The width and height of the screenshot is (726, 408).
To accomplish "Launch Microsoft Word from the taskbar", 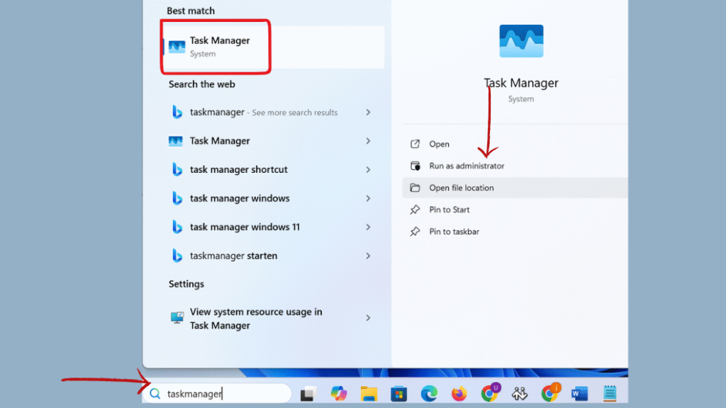I will 579,394.
